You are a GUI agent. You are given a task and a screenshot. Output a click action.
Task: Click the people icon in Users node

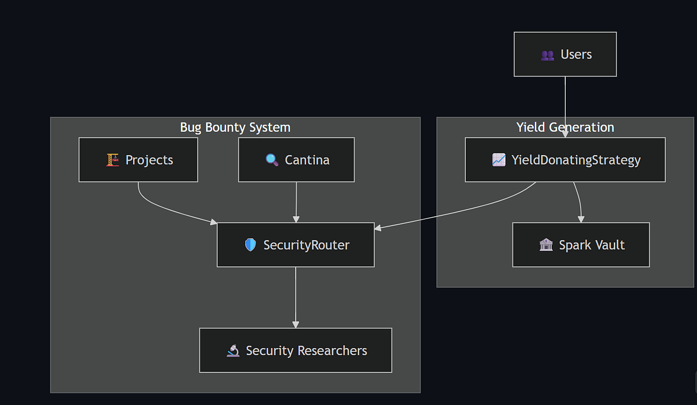pyautogui.click(x=547, y=55)
